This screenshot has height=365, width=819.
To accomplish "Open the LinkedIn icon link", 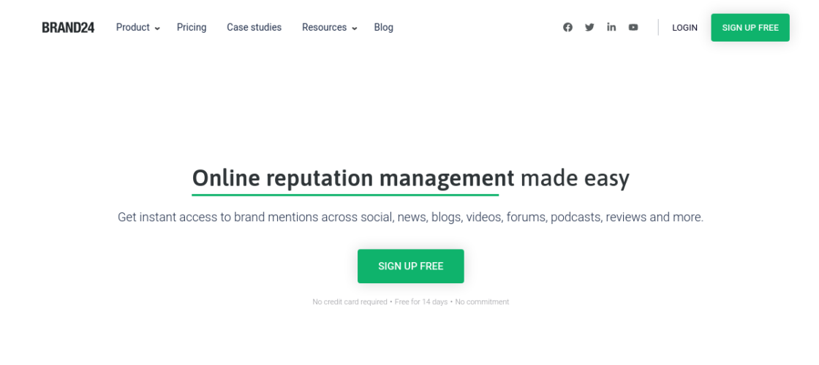I will pyautogui.click(x=611, y=28).
